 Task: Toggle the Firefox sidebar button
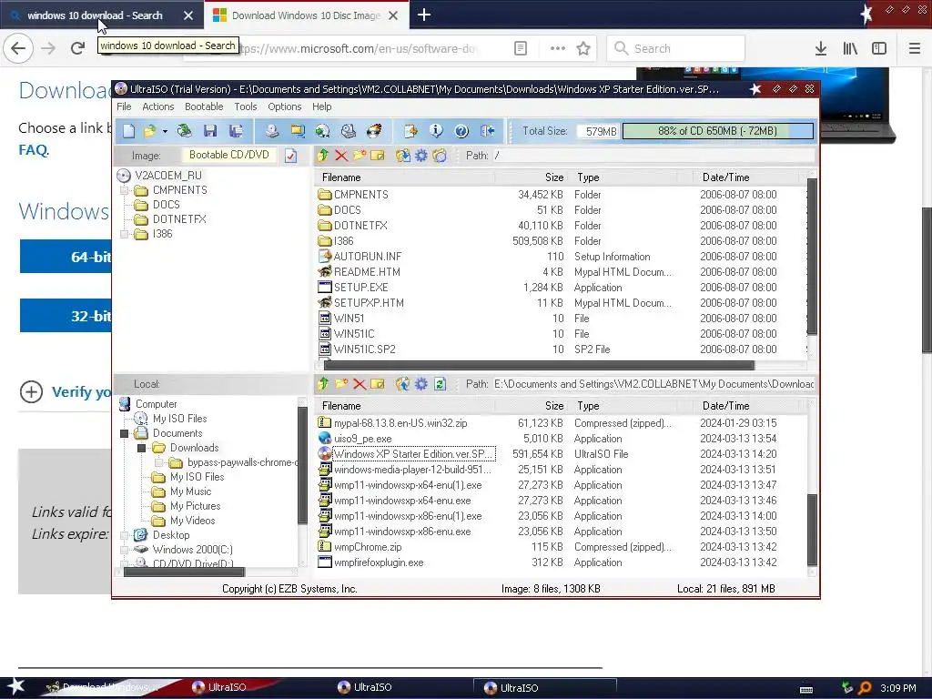tap(879, 49)
